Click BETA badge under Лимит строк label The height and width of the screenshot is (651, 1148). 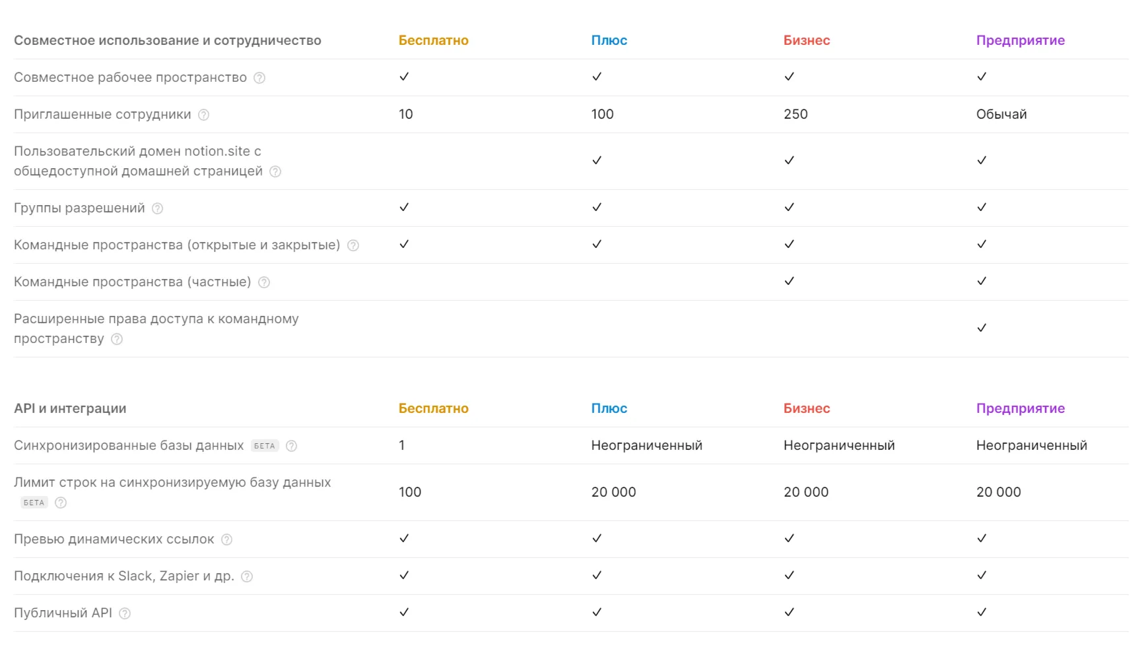click(x=34, y=503)
